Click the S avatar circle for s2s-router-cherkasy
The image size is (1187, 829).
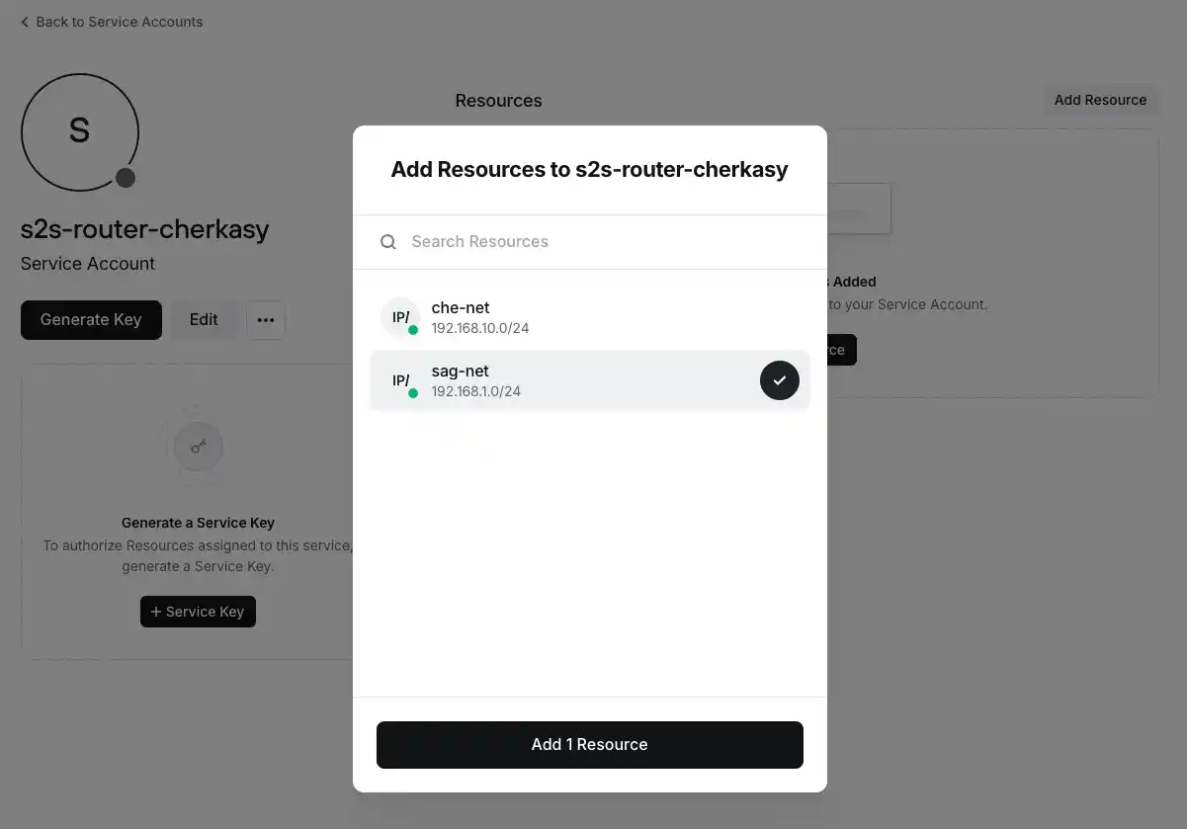click(x=80, y=131)
